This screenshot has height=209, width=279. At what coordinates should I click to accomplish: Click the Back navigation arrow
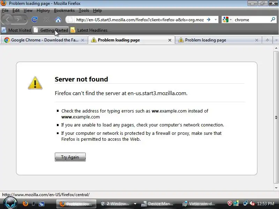(7, 20)
